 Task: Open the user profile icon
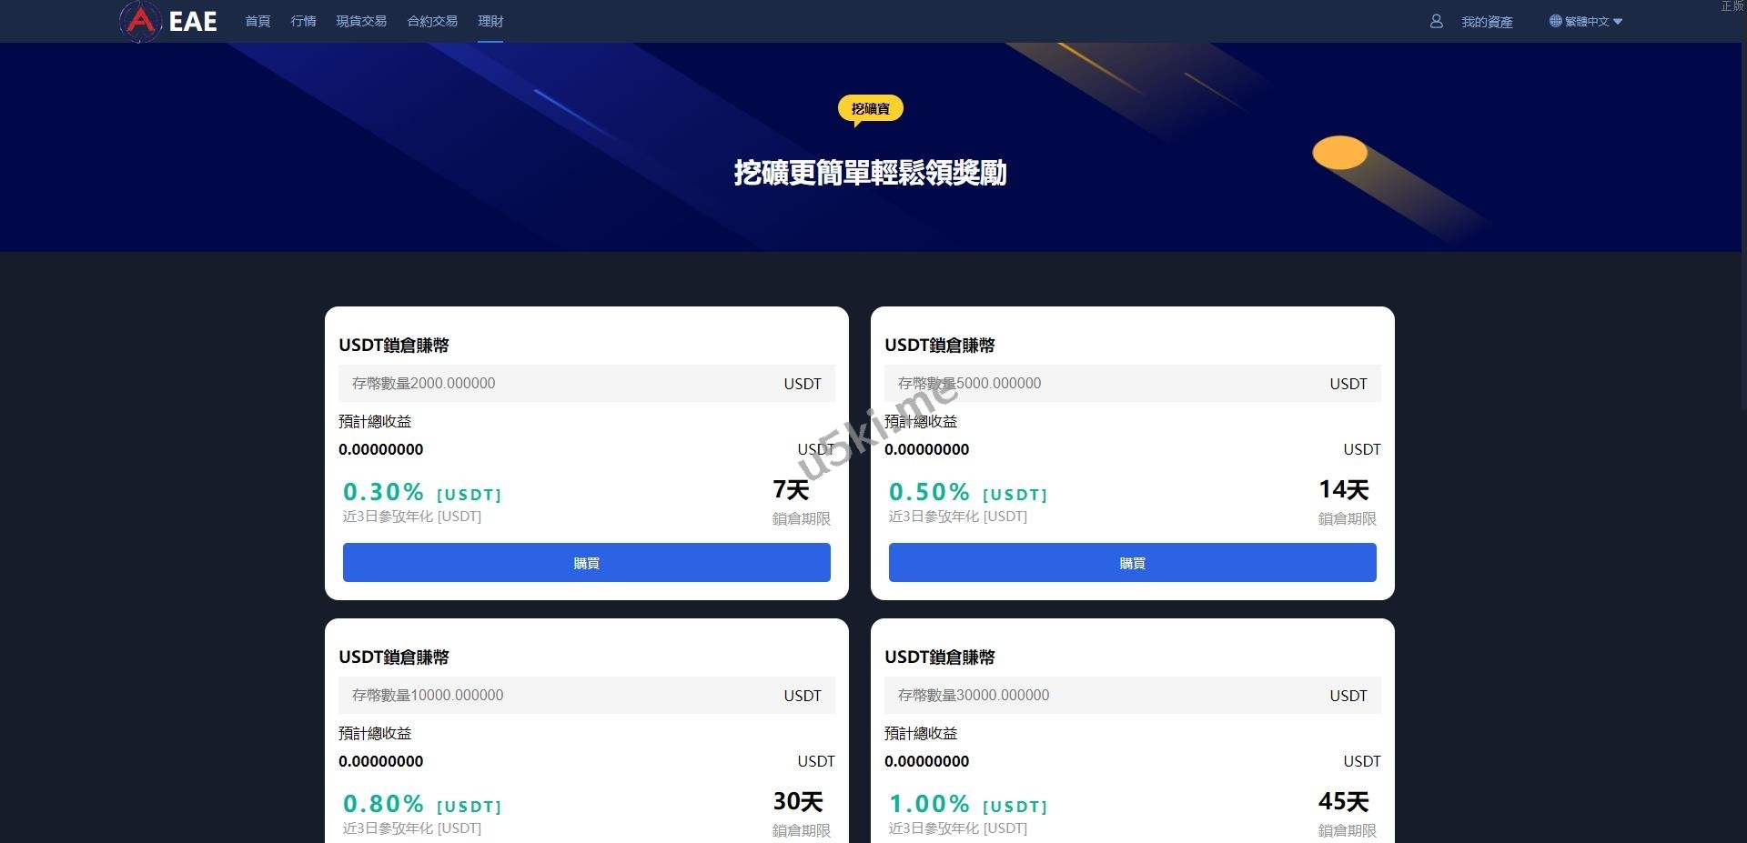tap(1436, 21)
